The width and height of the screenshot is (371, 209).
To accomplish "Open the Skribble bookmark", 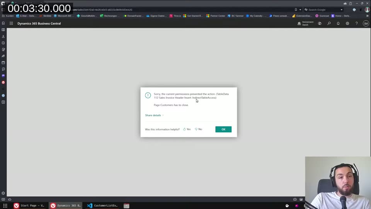I will coord(45,16).
